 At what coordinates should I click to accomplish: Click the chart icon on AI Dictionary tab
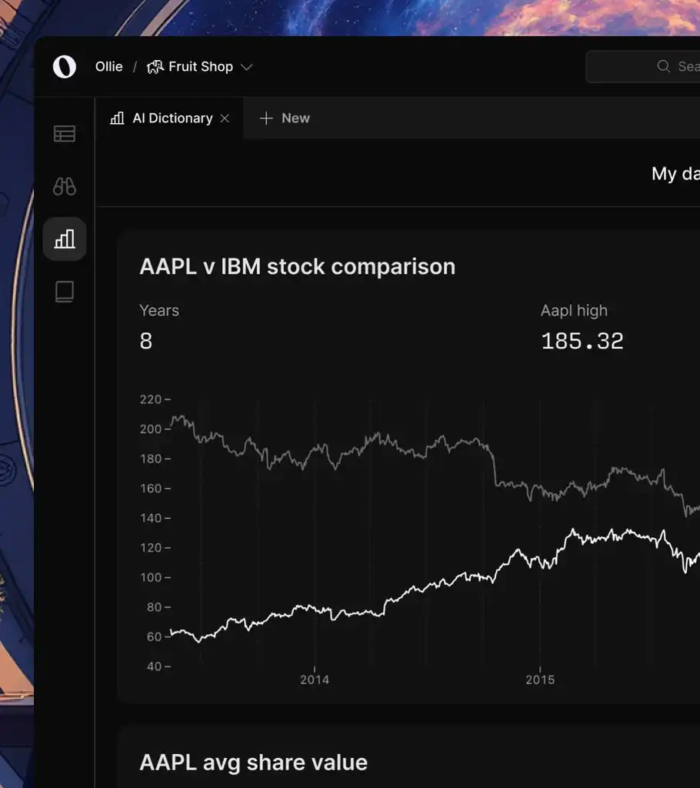(117, 118)
